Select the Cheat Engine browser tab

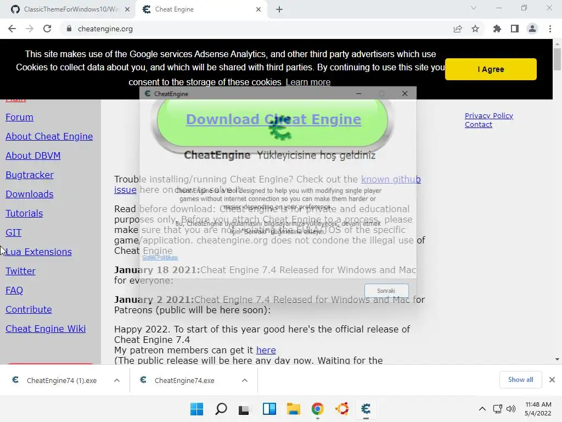tap(201, 9)
